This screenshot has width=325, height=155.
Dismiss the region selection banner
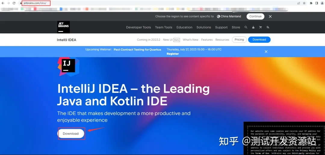[x=270, y=16]
